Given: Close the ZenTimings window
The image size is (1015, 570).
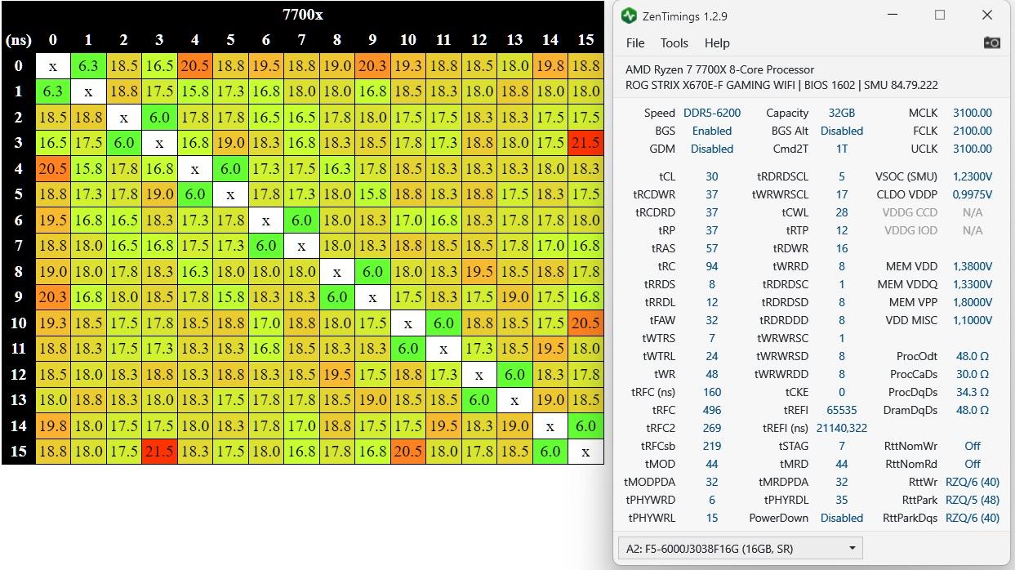Looking at the screenshot, I should pyautogui.click(x=987, y=16).
